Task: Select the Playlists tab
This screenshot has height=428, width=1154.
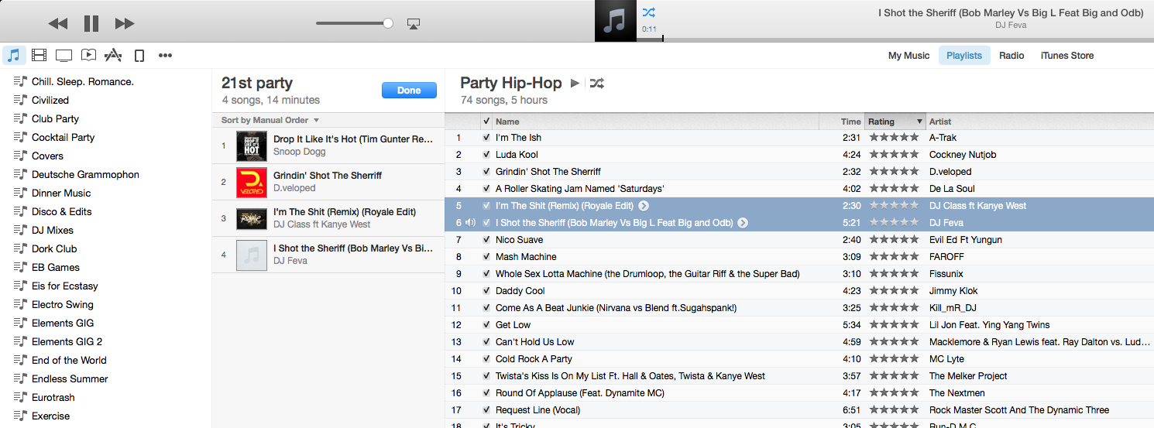Action: click(x=964, y=55)
